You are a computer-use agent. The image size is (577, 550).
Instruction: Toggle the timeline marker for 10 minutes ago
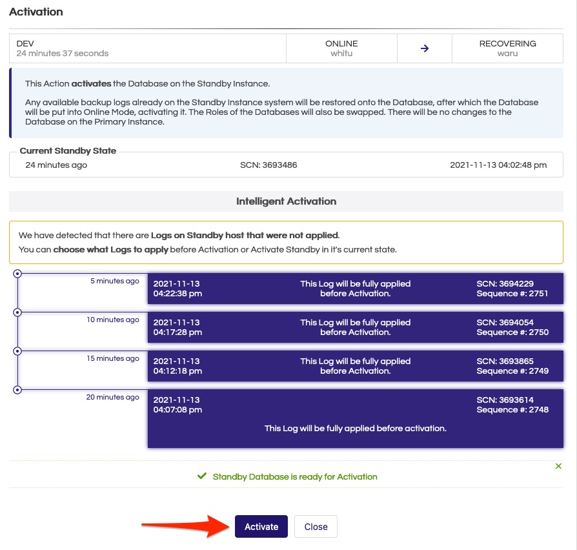16,312
